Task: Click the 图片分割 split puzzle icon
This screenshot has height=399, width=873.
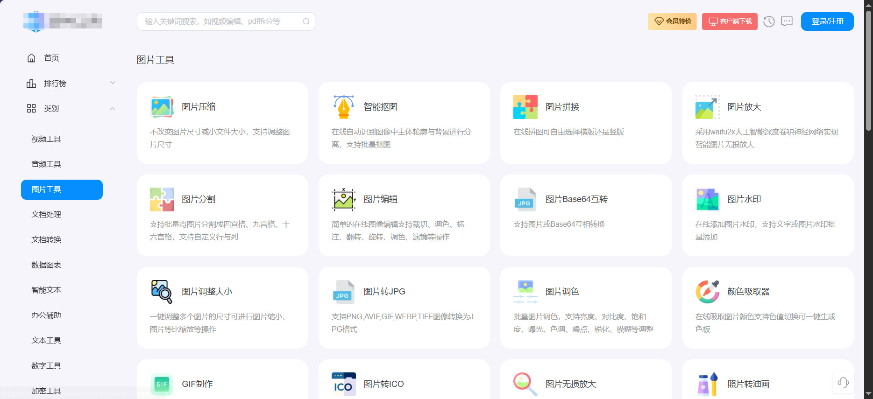Action: (x=162, y=199)
